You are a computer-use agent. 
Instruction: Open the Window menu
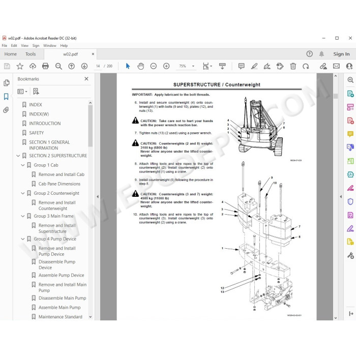50,45
